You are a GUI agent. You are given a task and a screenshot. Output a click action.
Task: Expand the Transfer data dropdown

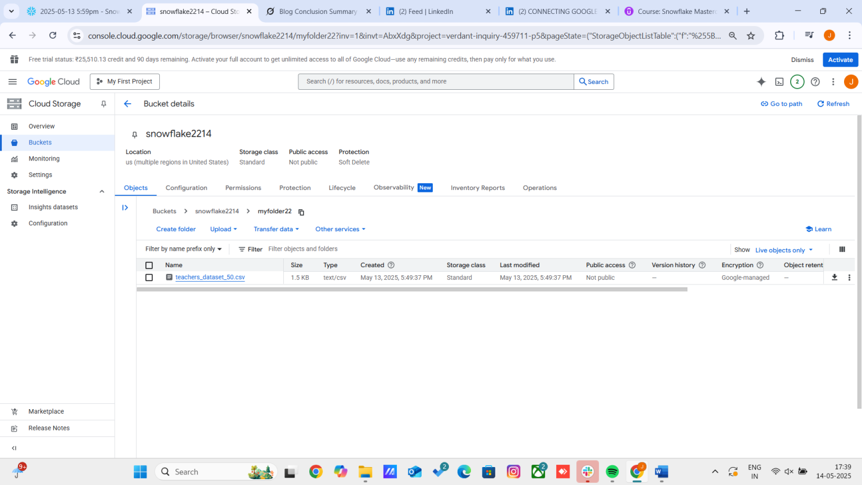tap(276, 229)
